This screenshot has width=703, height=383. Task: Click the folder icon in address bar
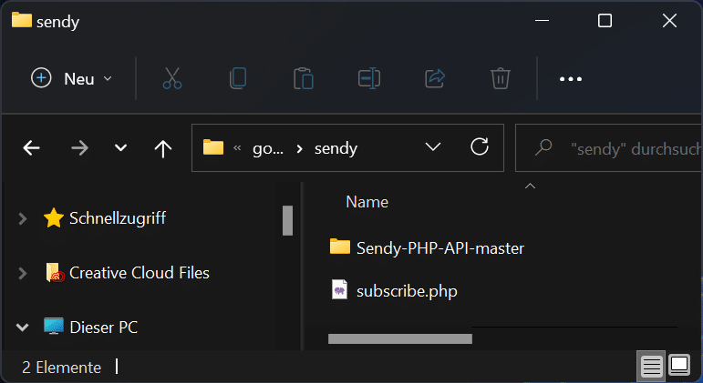213,146
